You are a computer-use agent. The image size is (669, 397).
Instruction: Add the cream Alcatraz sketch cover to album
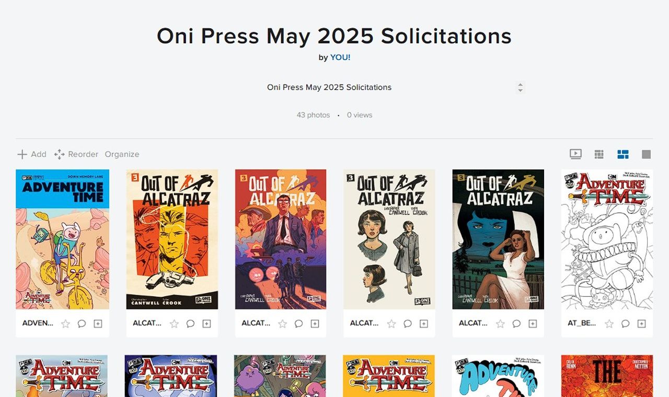[424, 324]
